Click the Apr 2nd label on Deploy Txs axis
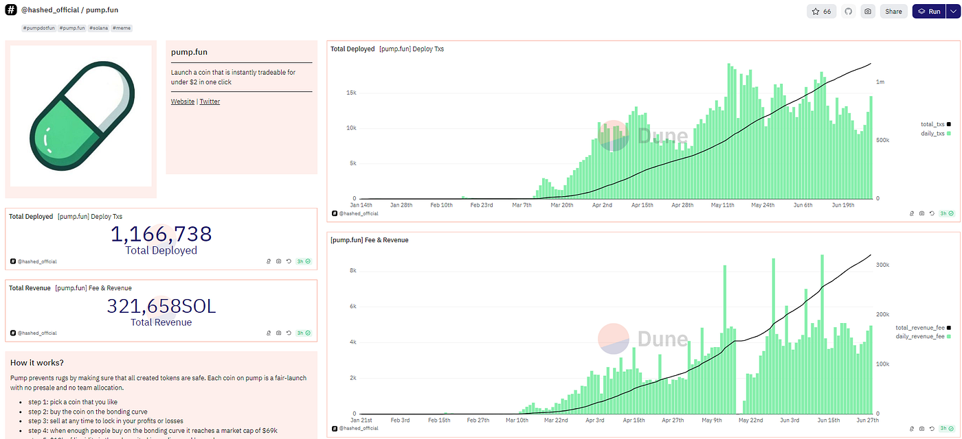The width and height of the screenshot is (962, 439). (x=602, y=204)
